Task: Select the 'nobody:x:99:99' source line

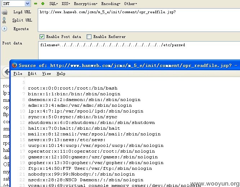Action: pyautogui.click(x=81, y=174)
